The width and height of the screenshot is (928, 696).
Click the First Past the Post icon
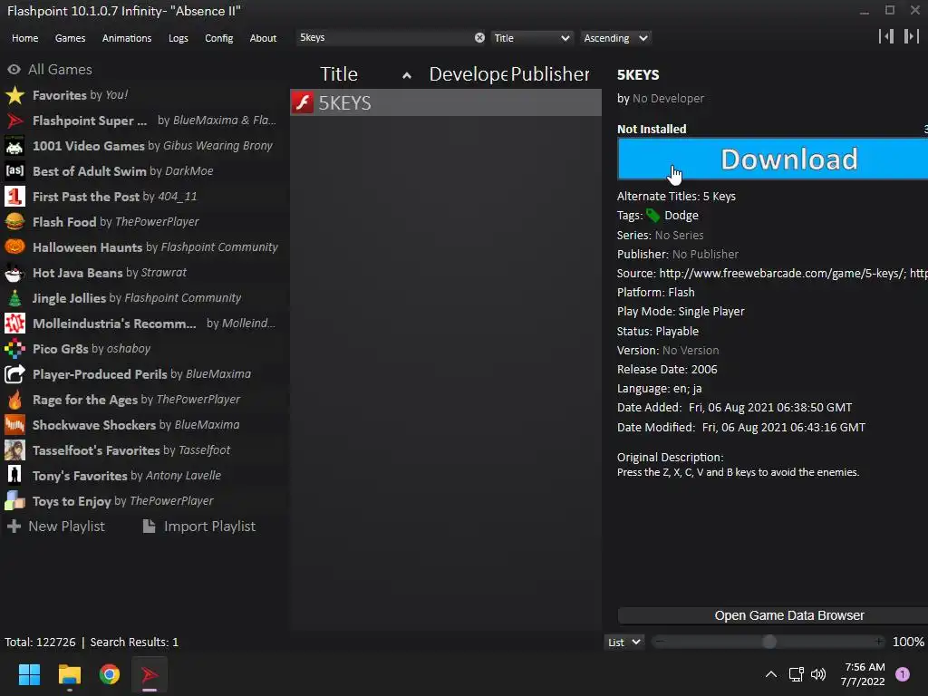[x=14, y=197]
